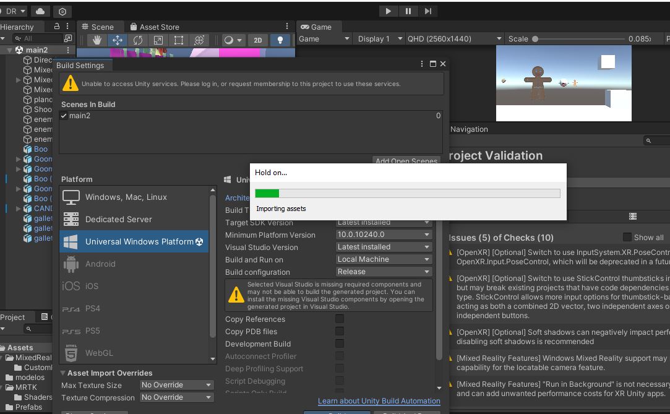Viewport: 670px width, 414px height.
Task: Expand the CAND object in Hierarchy
Action: coord(19,209)
